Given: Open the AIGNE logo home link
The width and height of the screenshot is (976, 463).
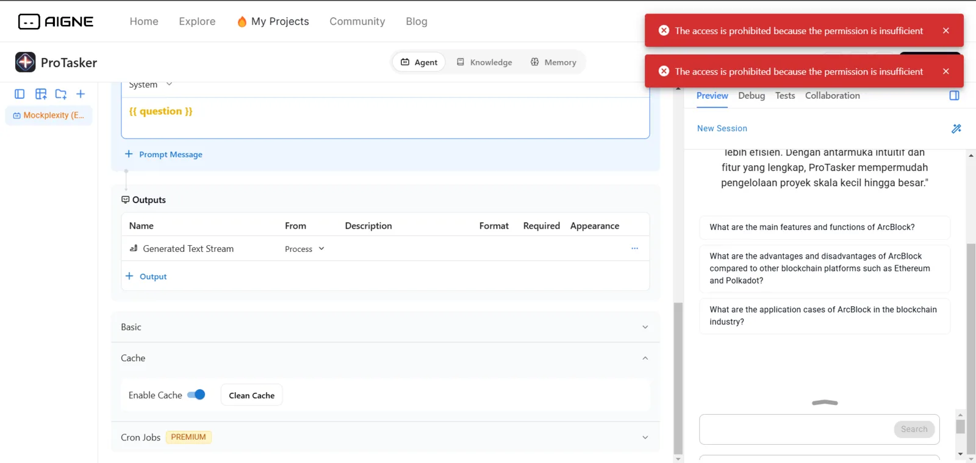Looking at the screenshot, I should pos(56,21).
